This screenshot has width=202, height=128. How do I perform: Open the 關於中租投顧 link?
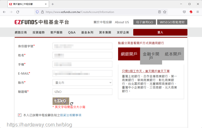coord(103,22)
